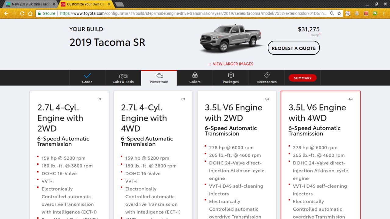Bookmark this page with the star icon
390x219 pixels.
coord(339,13)
